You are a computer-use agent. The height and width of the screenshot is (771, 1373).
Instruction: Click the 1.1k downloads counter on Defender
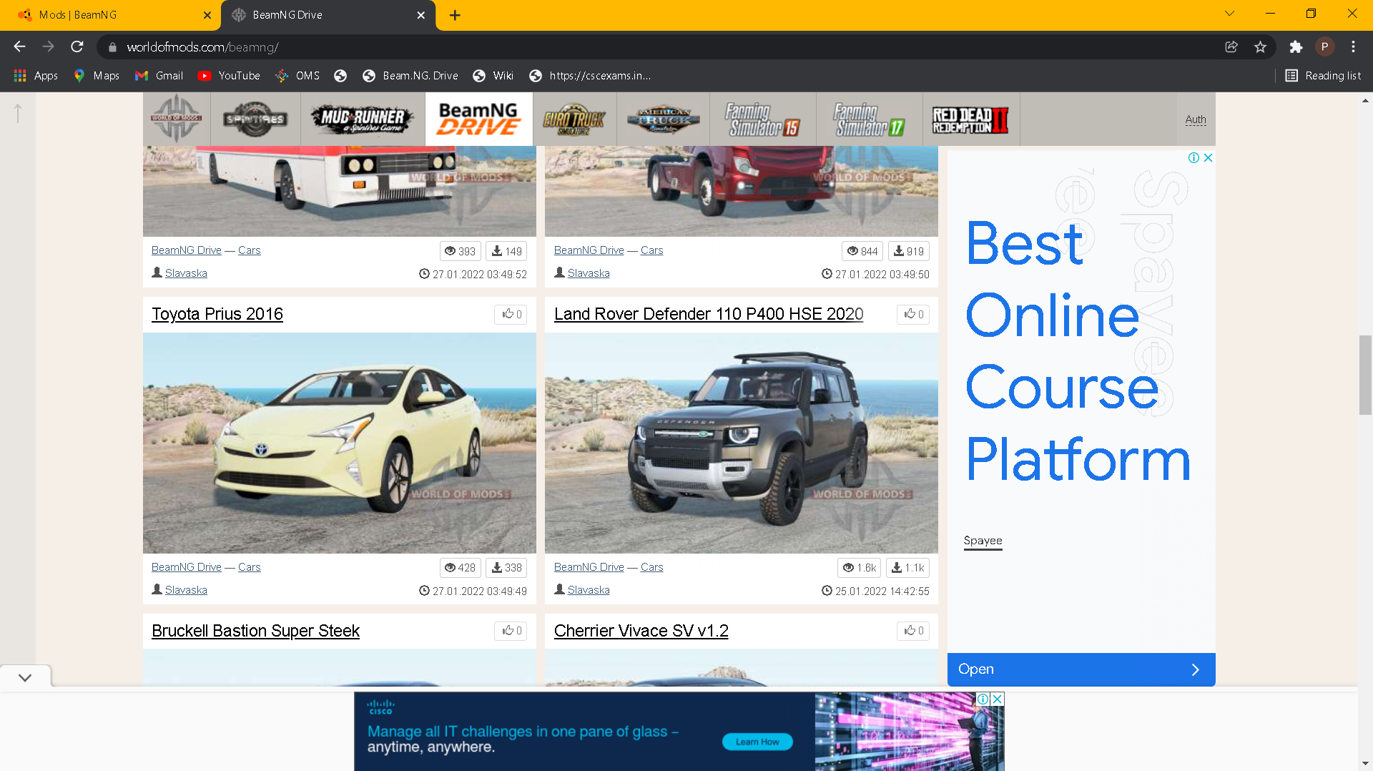click(908, 568)
